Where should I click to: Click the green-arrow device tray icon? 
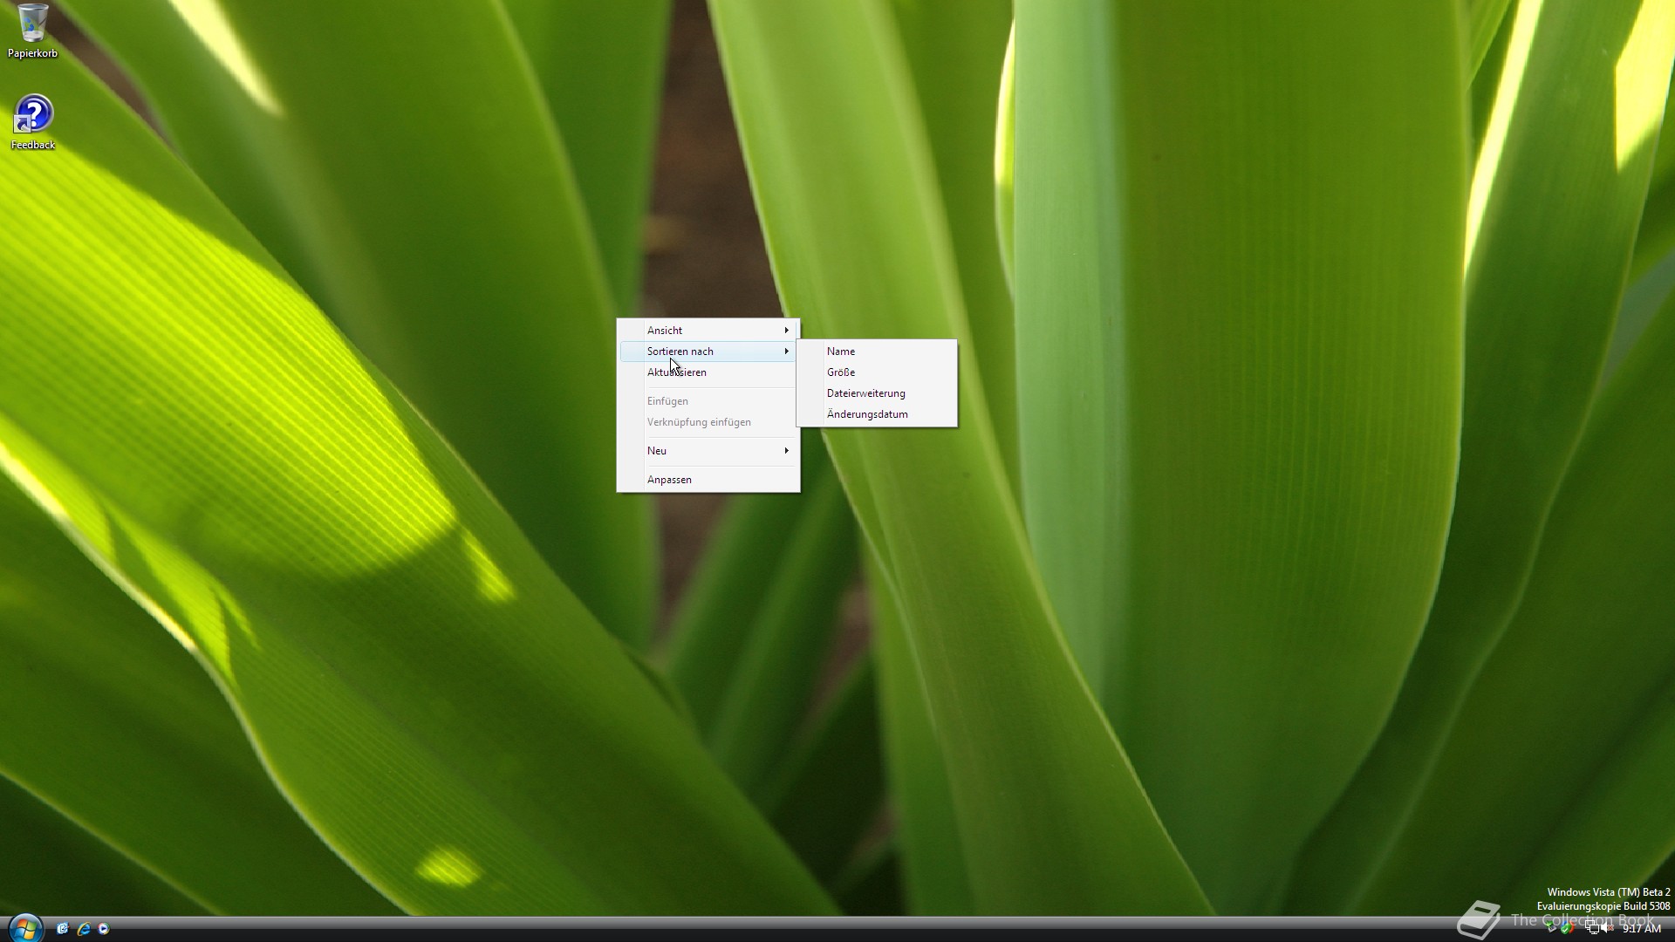click(x=1552, y=926)
